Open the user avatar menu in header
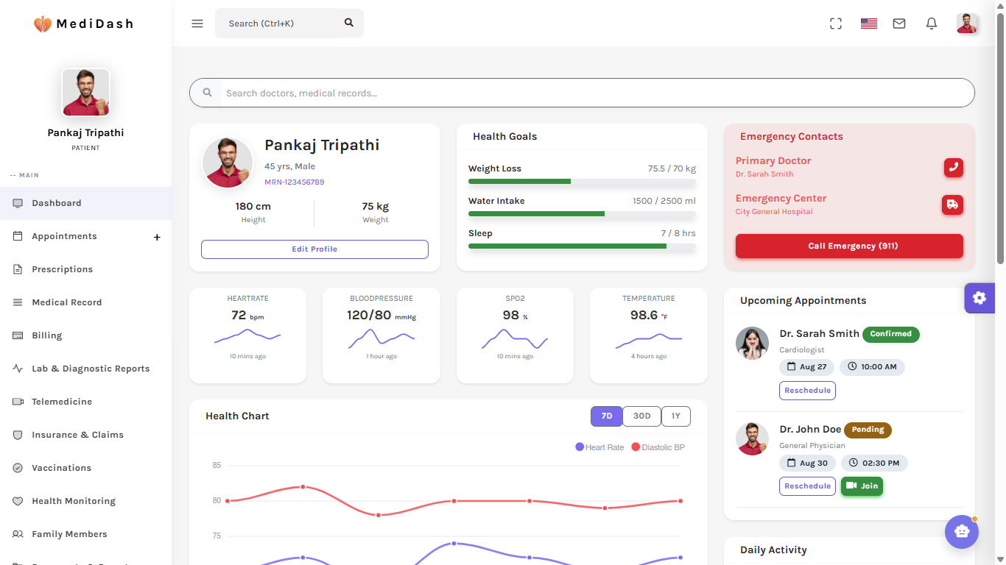1006x565 pixels. (x=968, y=24)
